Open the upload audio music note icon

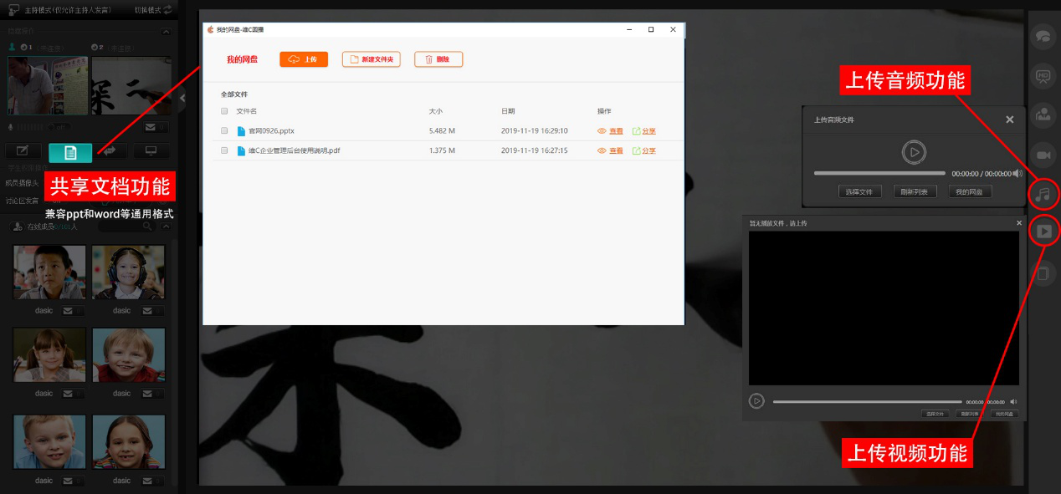(1043, 194)
